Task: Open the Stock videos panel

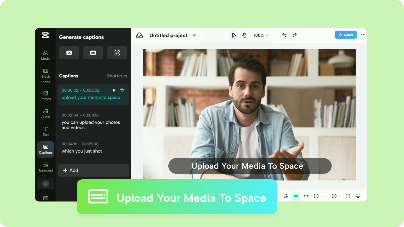Action: (46, 76)
